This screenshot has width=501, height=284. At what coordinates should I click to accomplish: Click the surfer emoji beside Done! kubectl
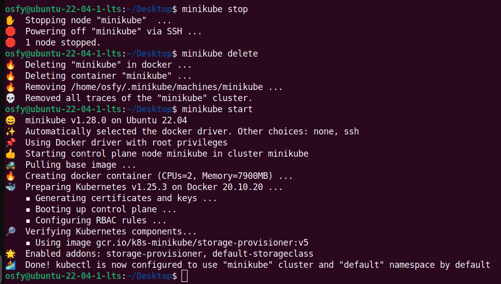click(10, 265)
